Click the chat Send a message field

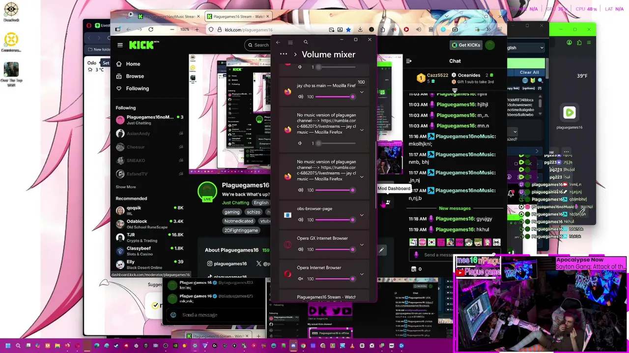455,255
